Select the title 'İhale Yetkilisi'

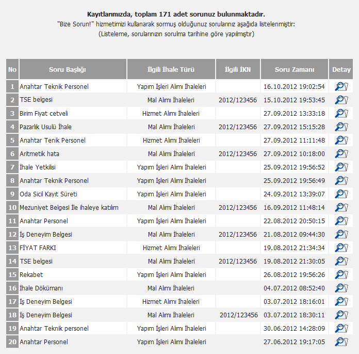[38, 167]
